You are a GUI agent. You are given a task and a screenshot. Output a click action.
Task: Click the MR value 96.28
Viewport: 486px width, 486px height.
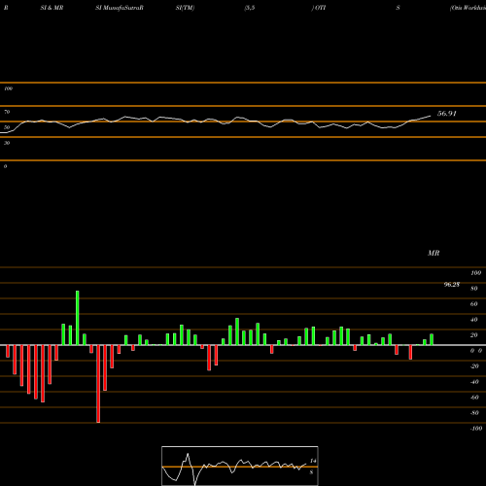point(452,285)
